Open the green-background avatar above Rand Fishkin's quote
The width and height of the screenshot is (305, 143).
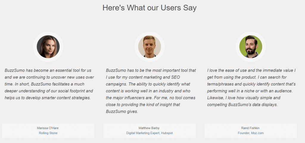(x=251, y=47)
